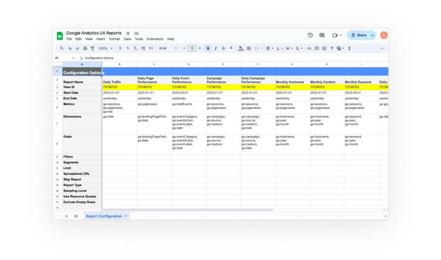Select column B header
441x260 pixels.
(120, 65)
